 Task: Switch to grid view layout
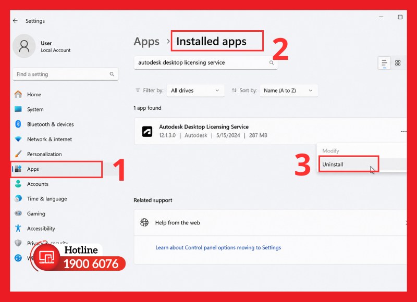click(x=398, y=63)
